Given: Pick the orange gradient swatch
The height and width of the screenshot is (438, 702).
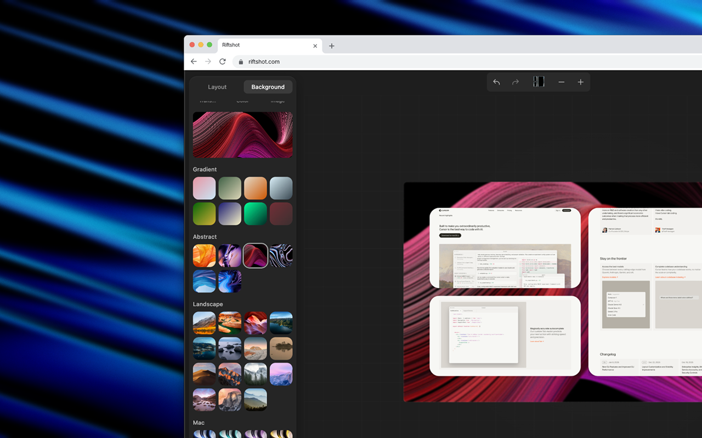Looking at the screenshot, I should click(256, 188).
